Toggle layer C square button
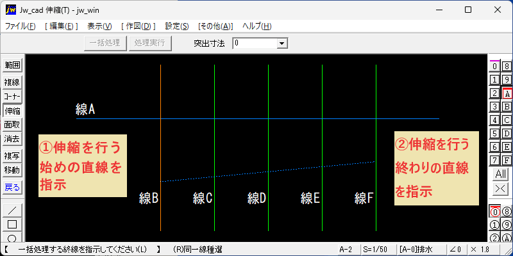Image resolution: width=513 pixels, height=256 pixels. coord(507,120)
